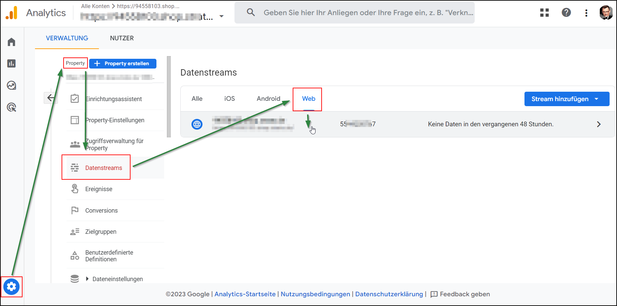Select Datenstreams in the property menu
Screen dimensions: 617x306
coord(104,168)
